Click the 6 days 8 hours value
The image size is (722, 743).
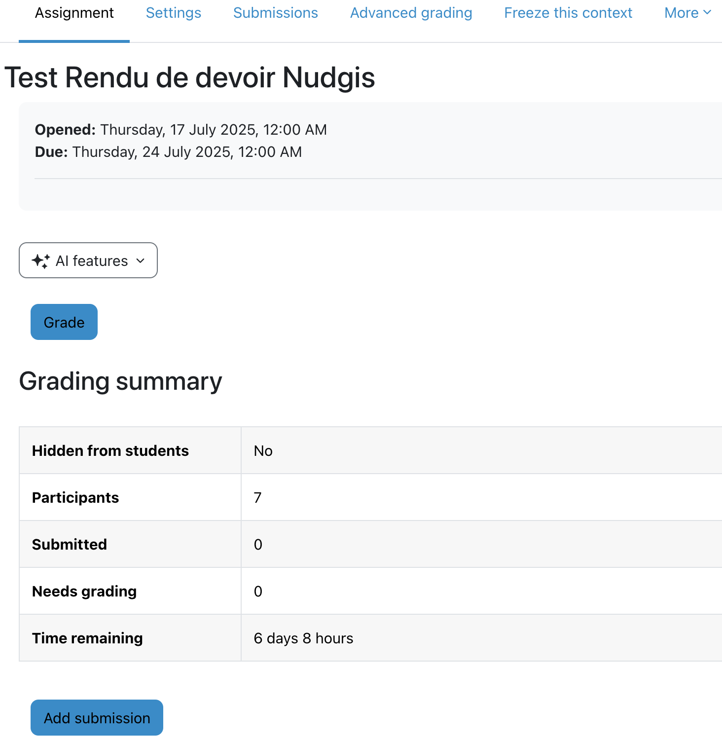303,638
